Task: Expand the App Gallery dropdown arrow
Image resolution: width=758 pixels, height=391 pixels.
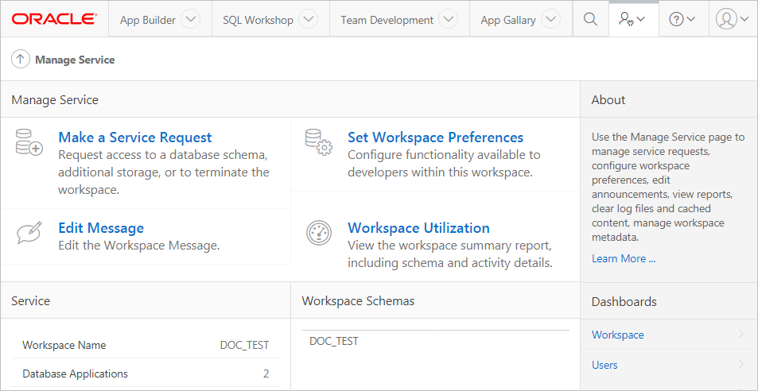Action: pos(550,20)
